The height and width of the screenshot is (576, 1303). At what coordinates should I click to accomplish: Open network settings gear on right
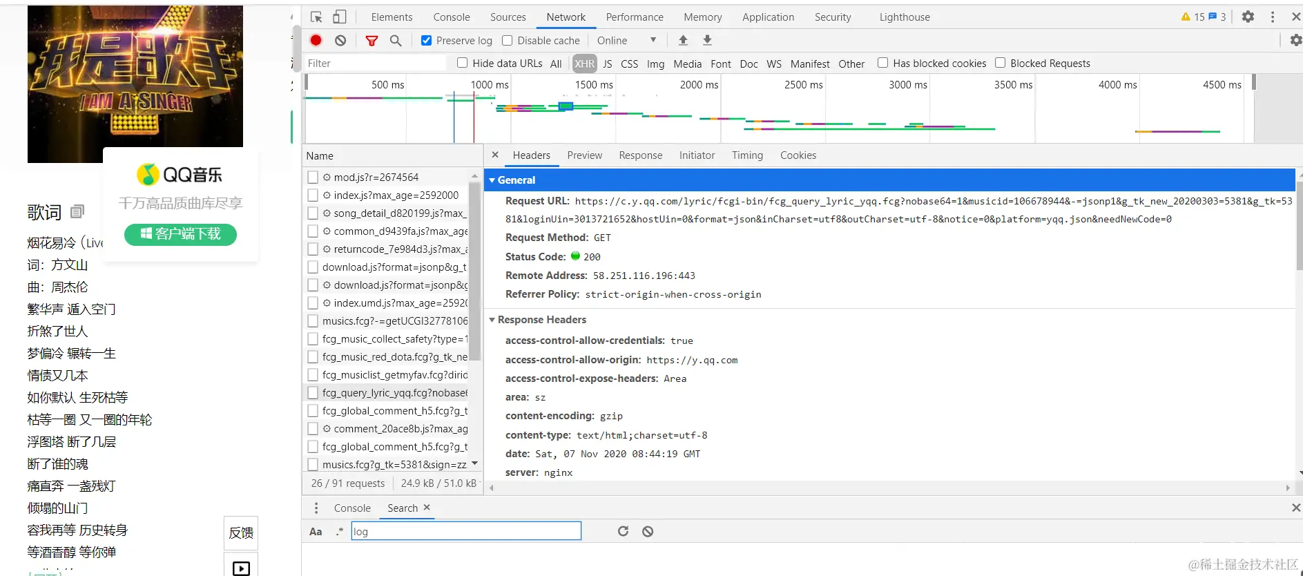click(x=1296, y=40)
